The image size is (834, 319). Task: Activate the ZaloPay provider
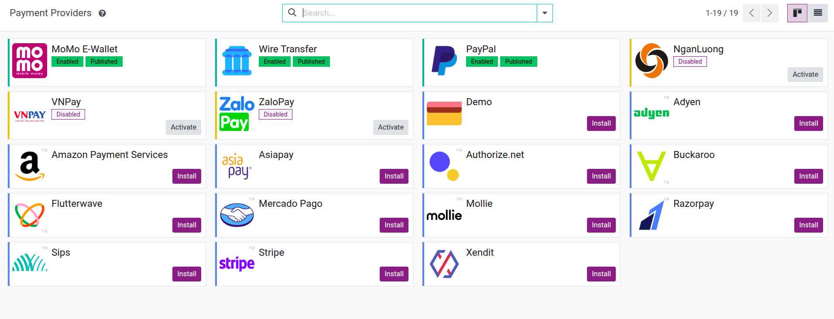391,127
